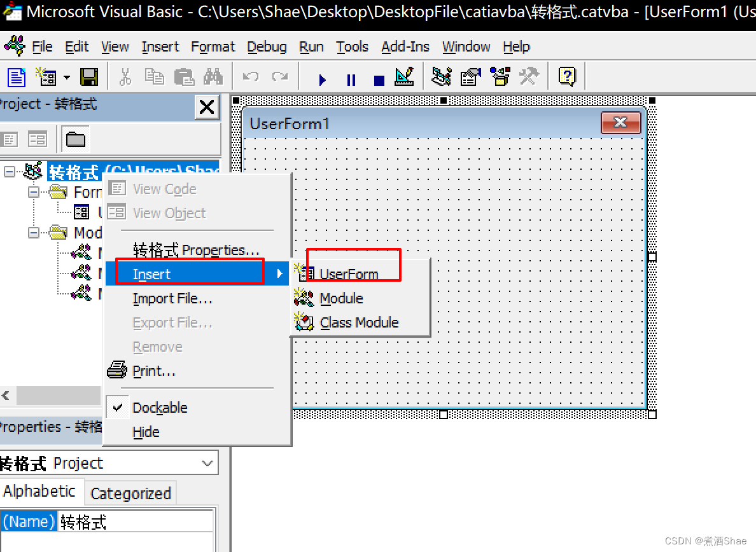Run the macro with the play icon
This screenshot has width=756, height=552.
(322, 79)
